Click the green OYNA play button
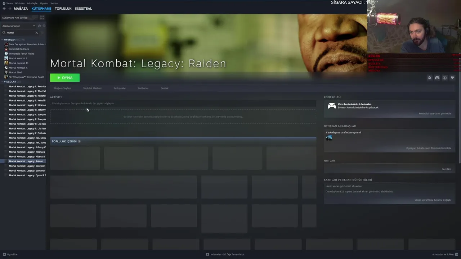This screenshot has width=461, height=259. 65,78
